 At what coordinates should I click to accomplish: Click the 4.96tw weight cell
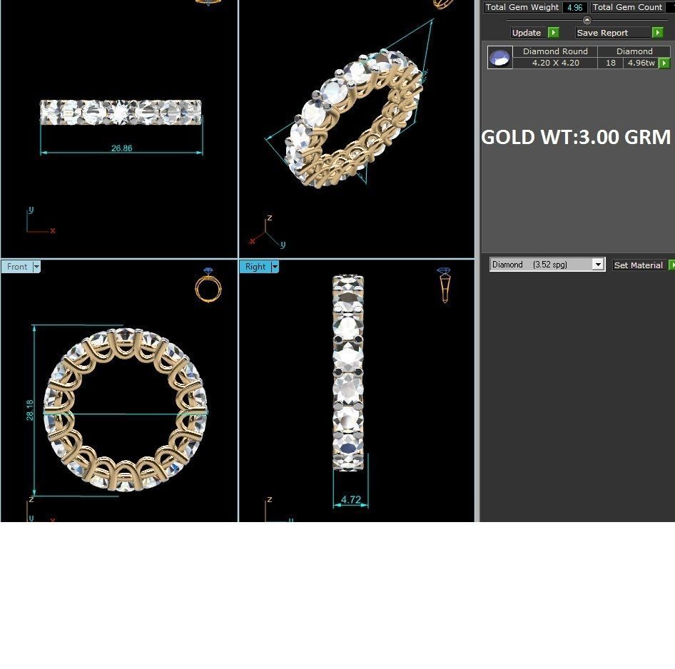[641, 63]
